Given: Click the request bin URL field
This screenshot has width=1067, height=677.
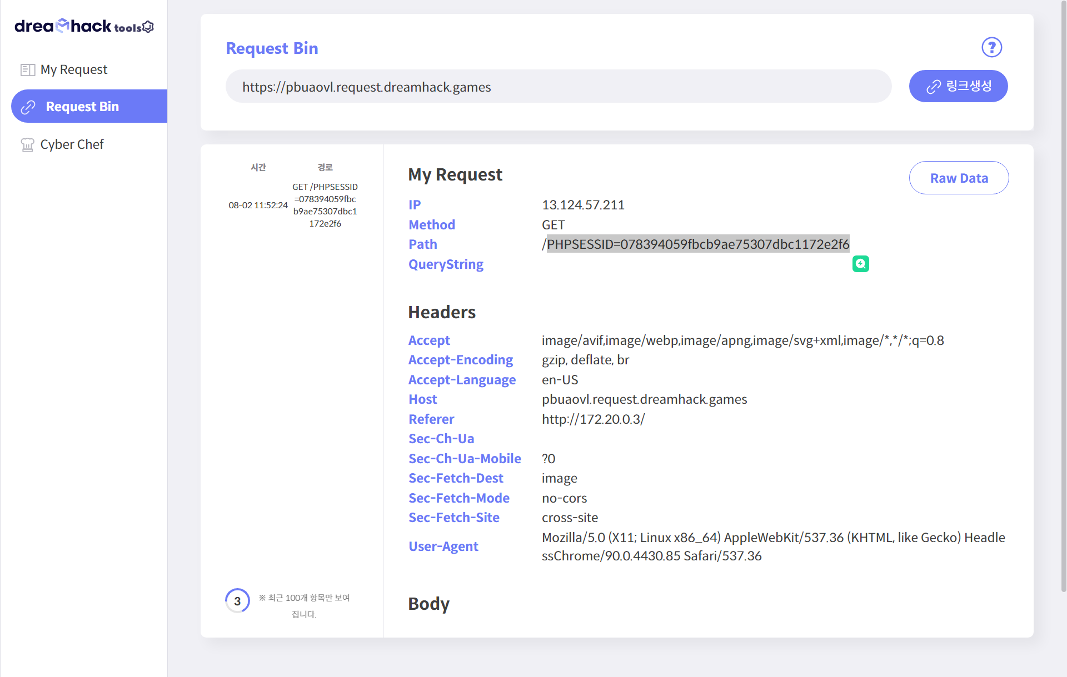Looking at the screenshot, I should (x=558, y=87).
